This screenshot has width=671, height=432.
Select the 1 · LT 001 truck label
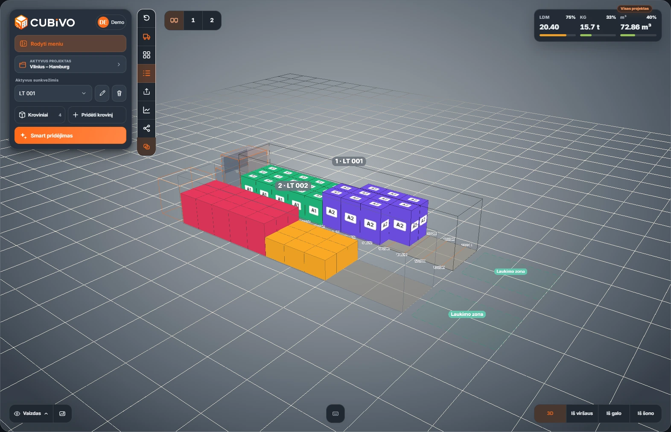click(349, 161)
